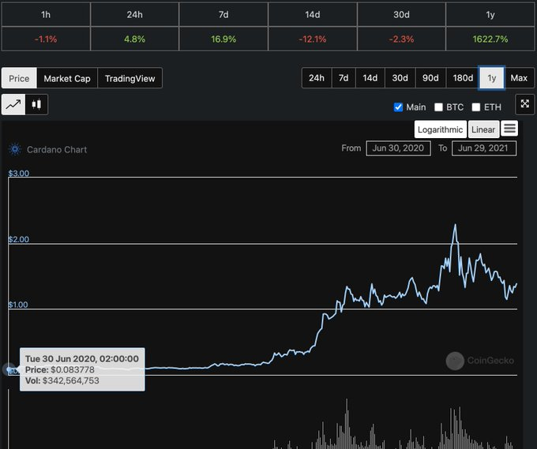
Task: Click the price peak above $2.00
Action: click(455, 225)
